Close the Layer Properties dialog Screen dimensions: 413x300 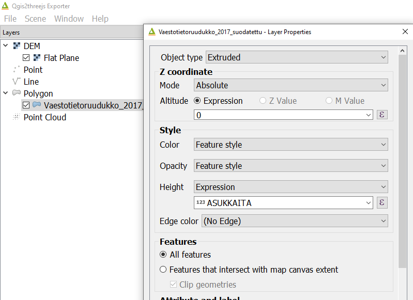tap(405, 31)
